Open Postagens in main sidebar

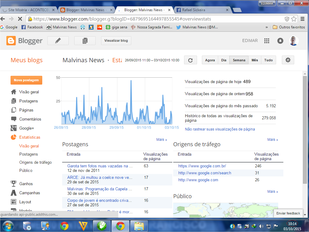pyautogui.click(x=29, y=101)
